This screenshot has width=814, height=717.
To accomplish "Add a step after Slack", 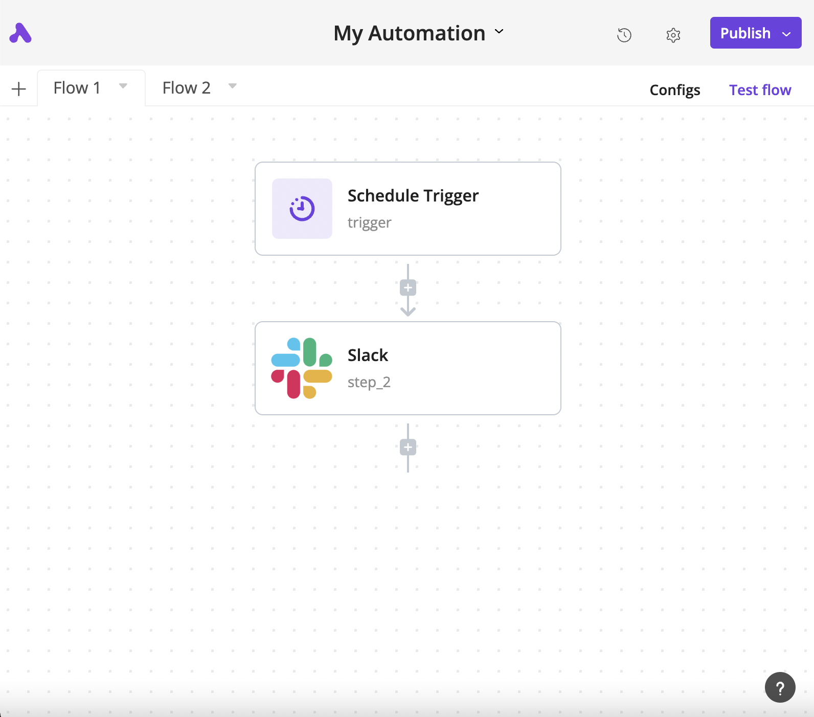I will pyautogui.click(x=408, y=447).
